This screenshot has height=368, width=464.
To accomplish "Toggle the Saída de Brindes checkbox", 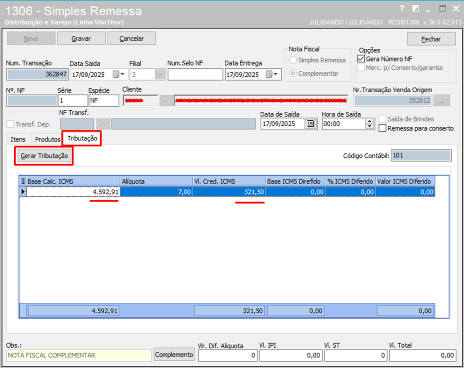I will [382, 119].
